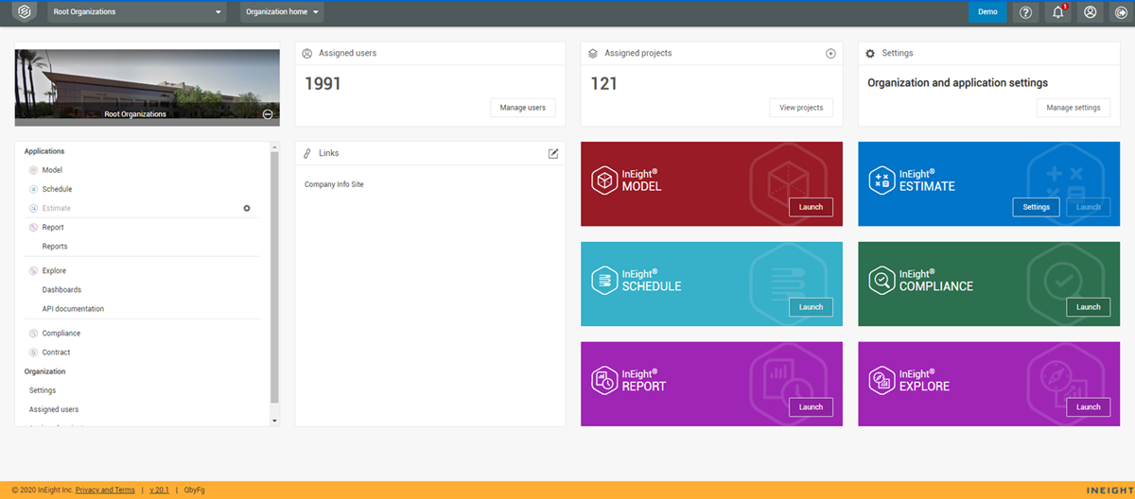Viewport: 1135px width, 499px height.
Task: Click the InEight Estimate calculator hexagon icon
Action: (x=882, y=180)
